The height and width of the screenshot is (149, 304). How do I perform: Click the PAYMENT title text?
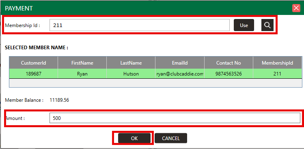click(19, 8)
